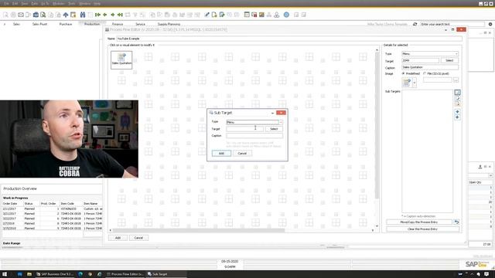Click Select next to Target in details panel
The image size is (495, 278).
click(x=449, y=60)
